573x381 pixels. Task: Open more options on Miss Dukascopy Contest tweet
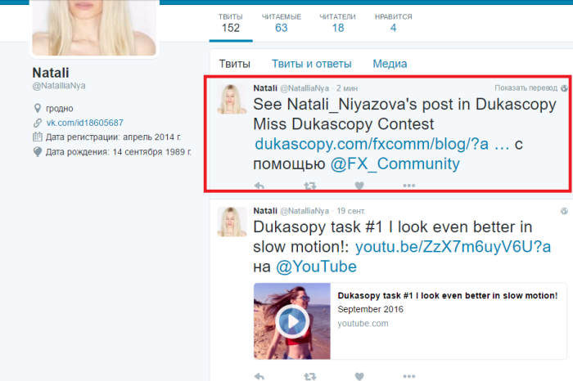(x=409, y=186)
